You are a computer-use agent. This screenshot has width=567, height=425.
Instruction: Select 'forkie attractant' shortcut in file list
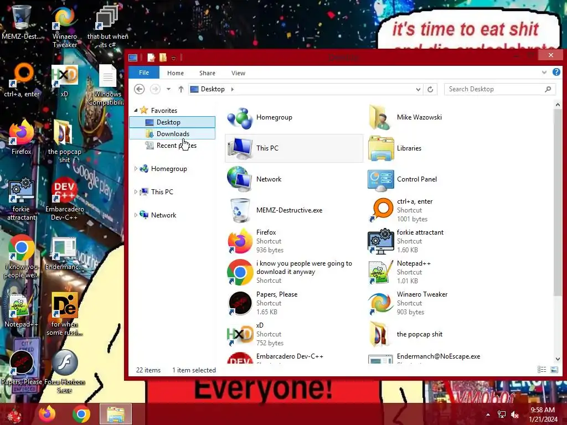point(434,241)
